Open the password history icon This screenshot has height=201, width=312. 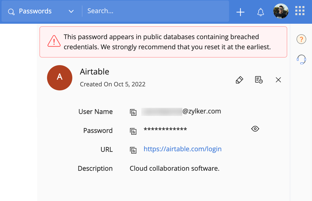[258, 80]
